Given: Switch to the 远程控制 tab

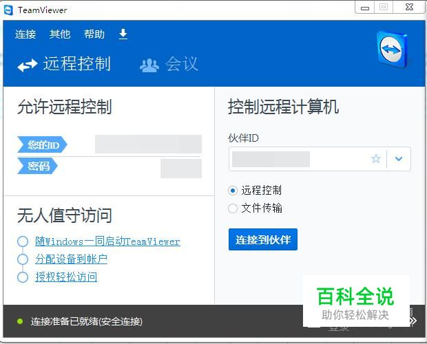Looking at the screenshot, I should (64, 64).
